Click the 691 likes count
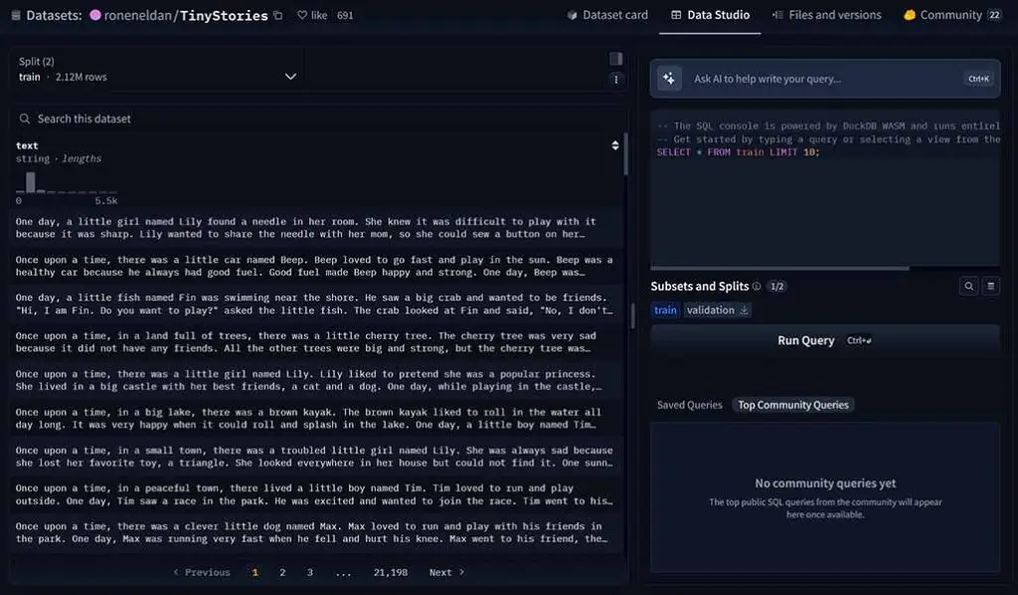Screen dimensions: 1018x595 click(x=345, y=15)
